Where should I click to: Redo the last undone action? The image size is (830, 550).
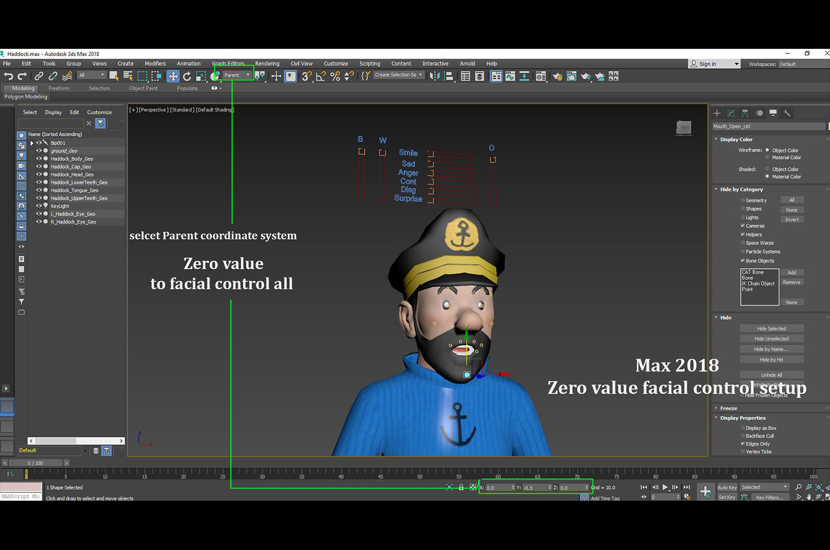(22, 76)
